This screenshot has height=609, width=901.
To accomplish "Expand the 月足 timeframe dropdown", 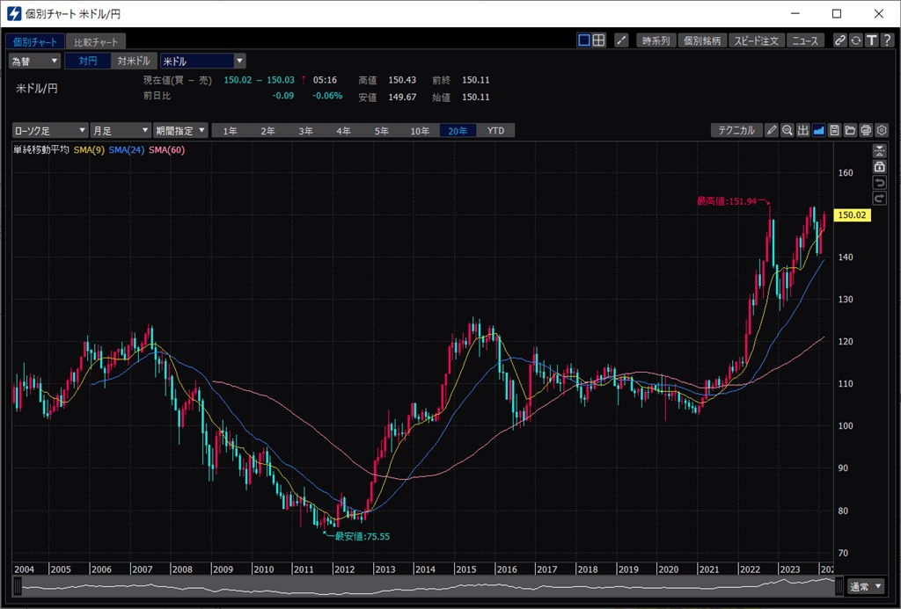I will click(x=121, y=130).
